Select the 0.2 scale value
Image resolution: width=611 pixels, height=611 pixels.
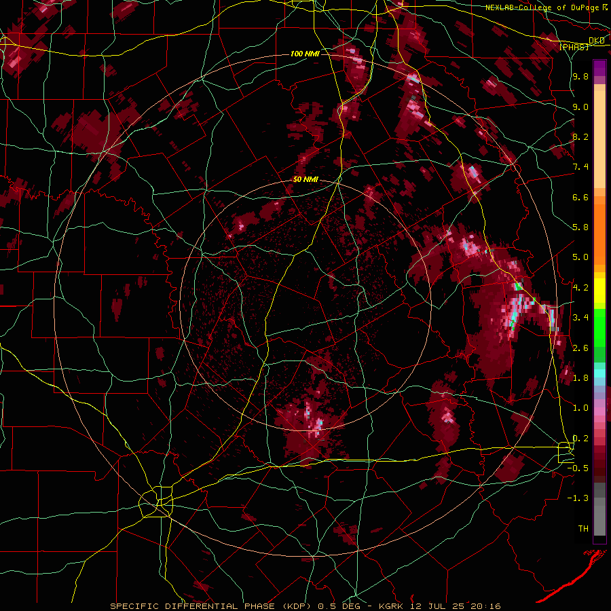[x=580, y=439]
